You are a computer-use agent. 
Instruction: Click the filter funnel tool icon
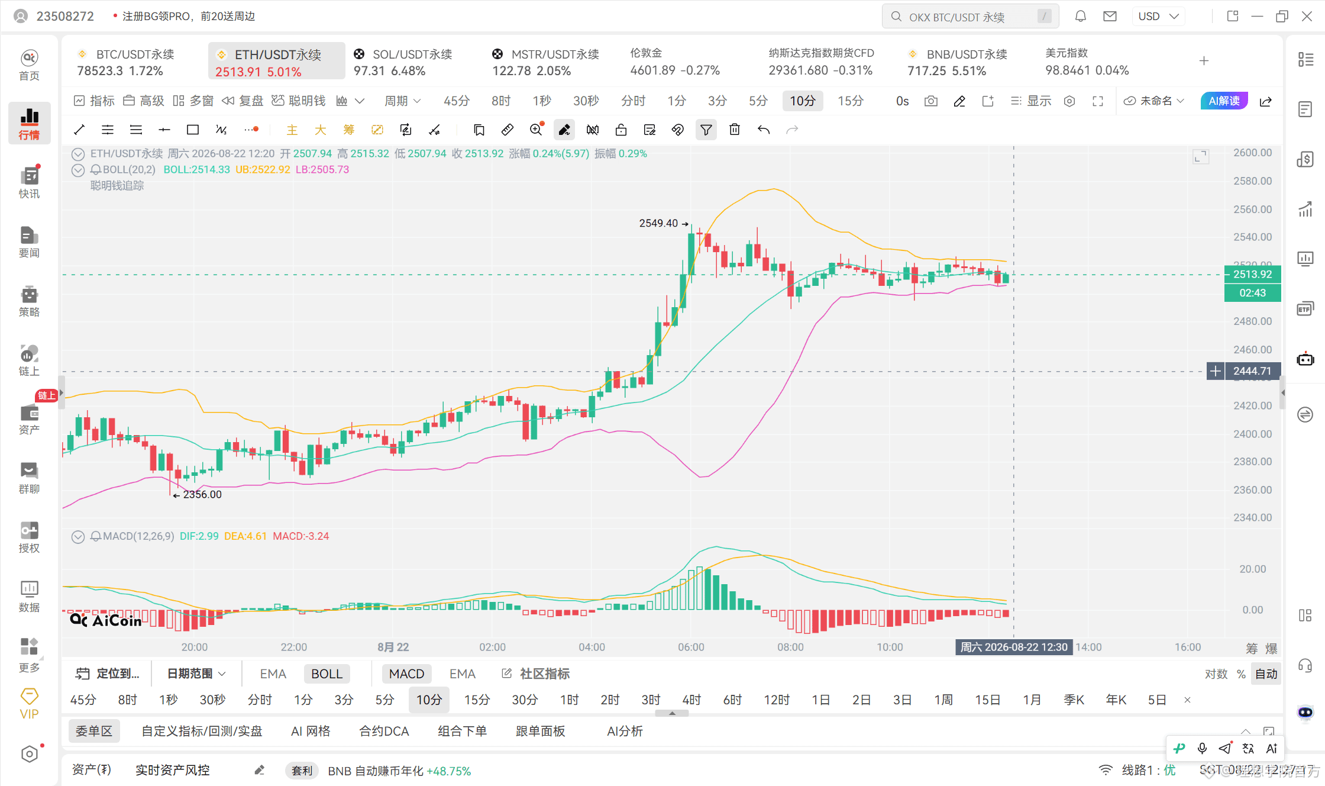(x=706, y=130)
